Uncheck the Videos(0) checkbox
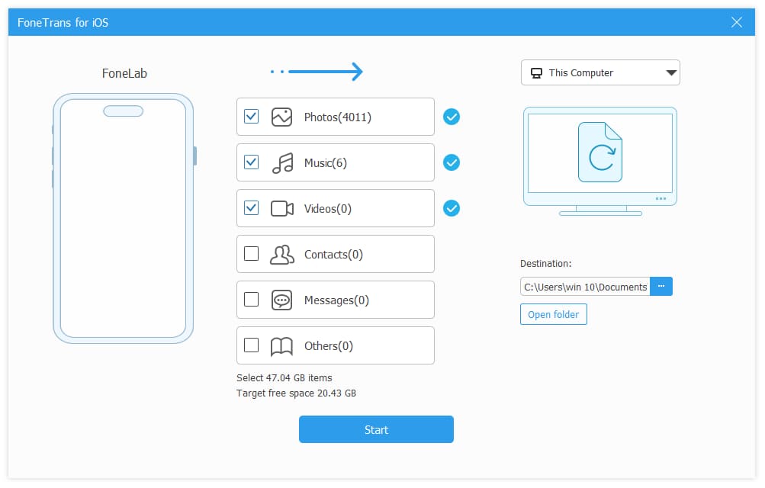 [251, 207]
